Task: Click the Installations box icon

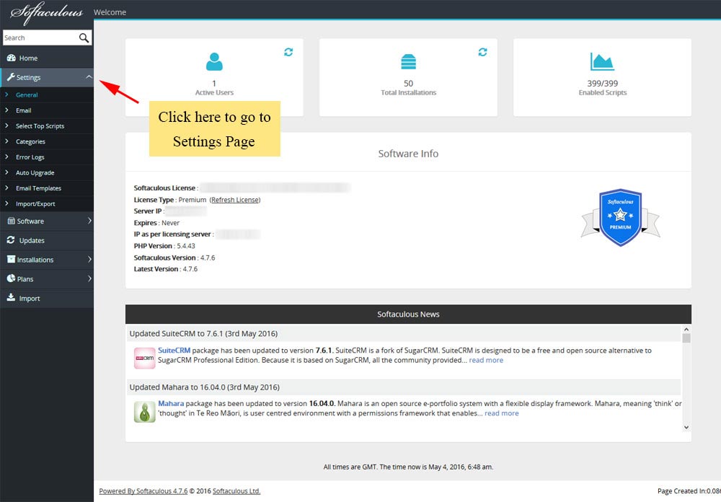Action: coord(11,260)
